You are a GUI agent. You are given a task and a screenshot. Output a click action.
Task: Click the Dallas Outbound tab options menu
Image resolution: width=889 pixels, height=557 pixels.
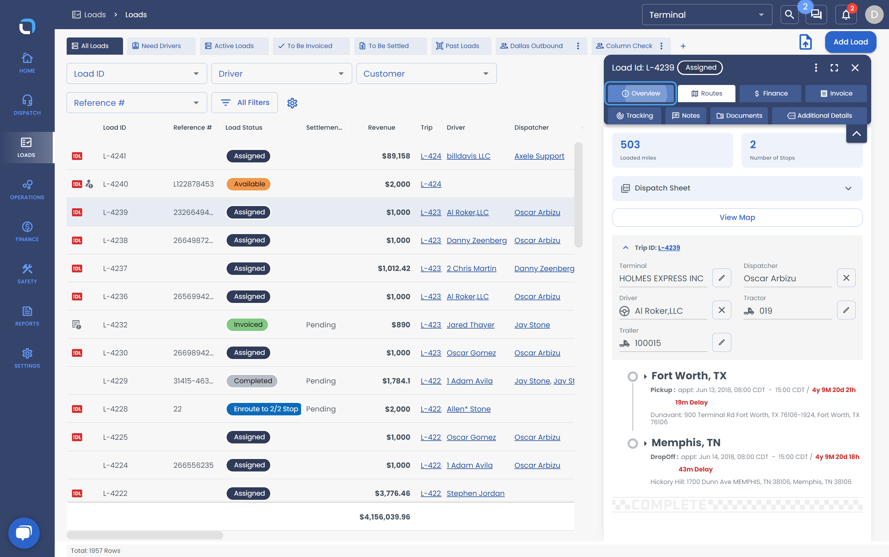click(x=578, y=46)
